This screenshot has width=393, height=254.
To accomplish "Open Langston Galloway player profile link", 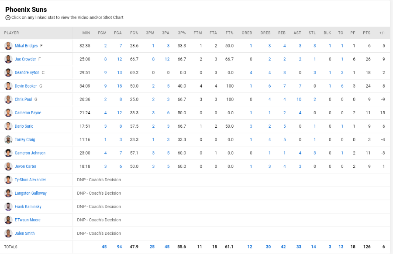I will coord(31,193).
